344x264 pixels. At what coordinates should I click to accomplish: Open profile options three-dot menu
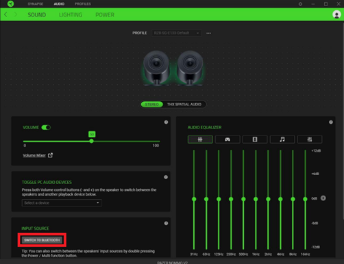click(208, 33)
